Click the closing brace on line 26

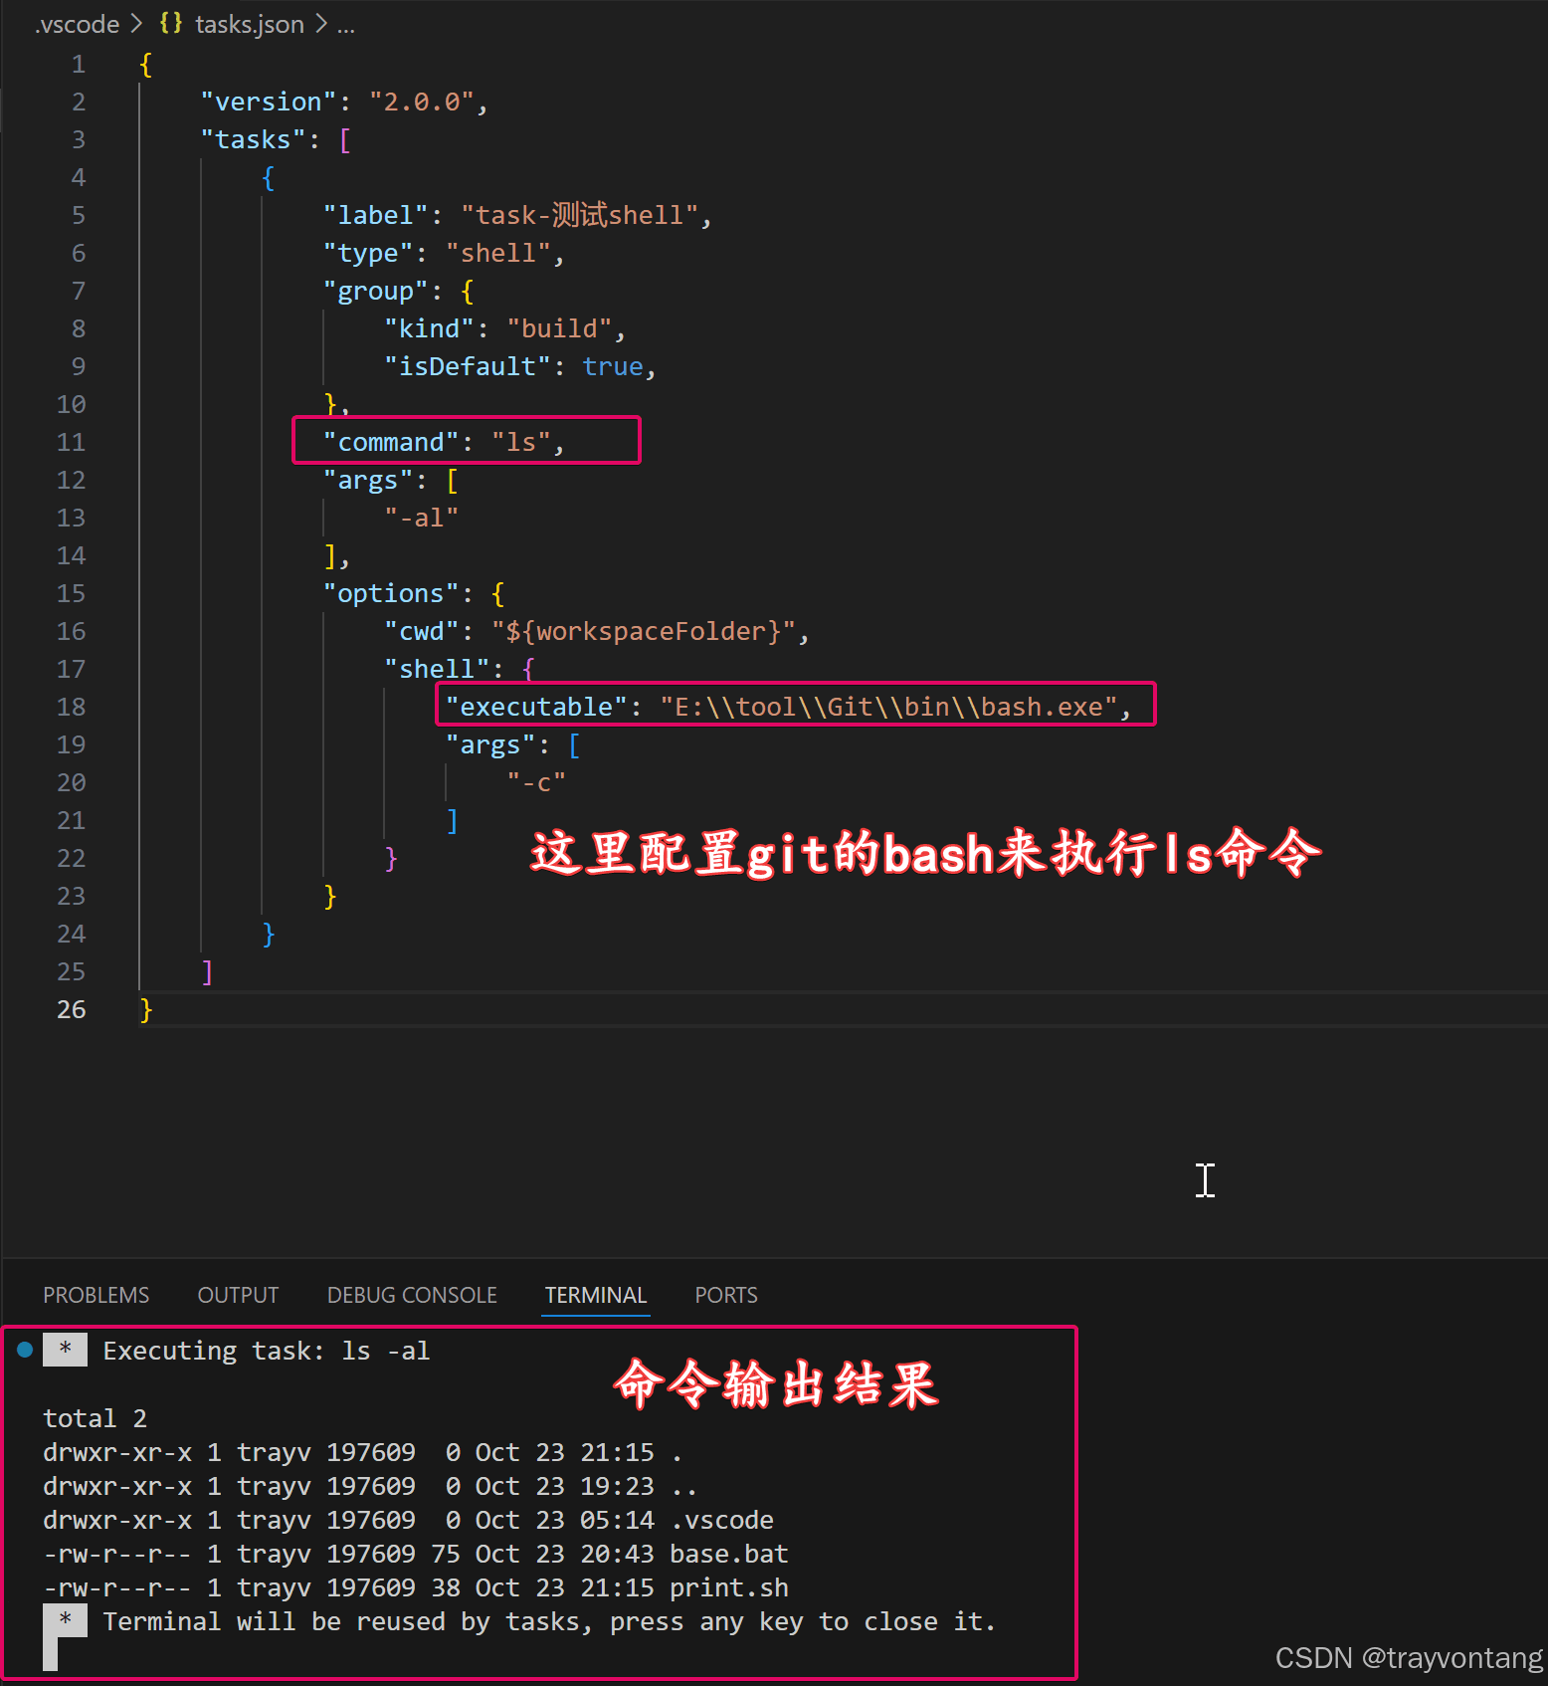(x=146, y=1009)
